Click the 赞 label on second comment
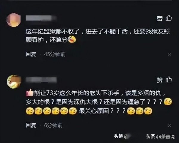This screenshot has width=179, height=143. coord(160,80)
